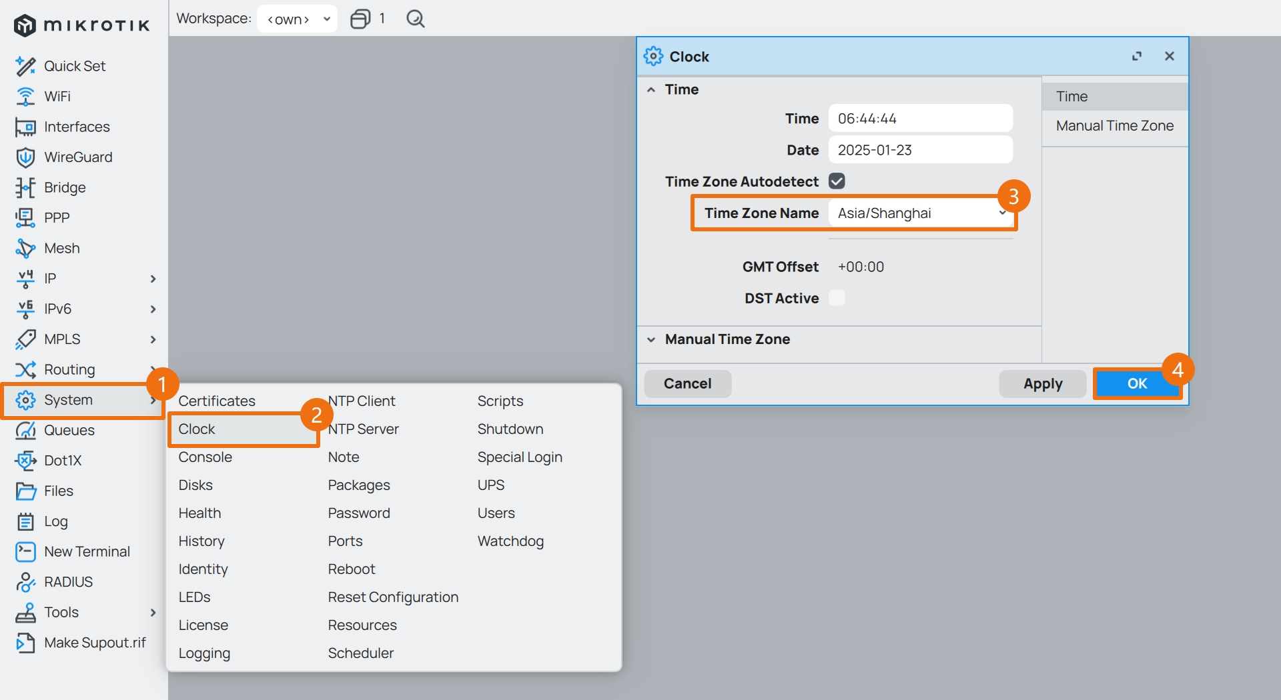Click the WireGuard shield icon
1281x700 pixels.
[x=25, y=157]
